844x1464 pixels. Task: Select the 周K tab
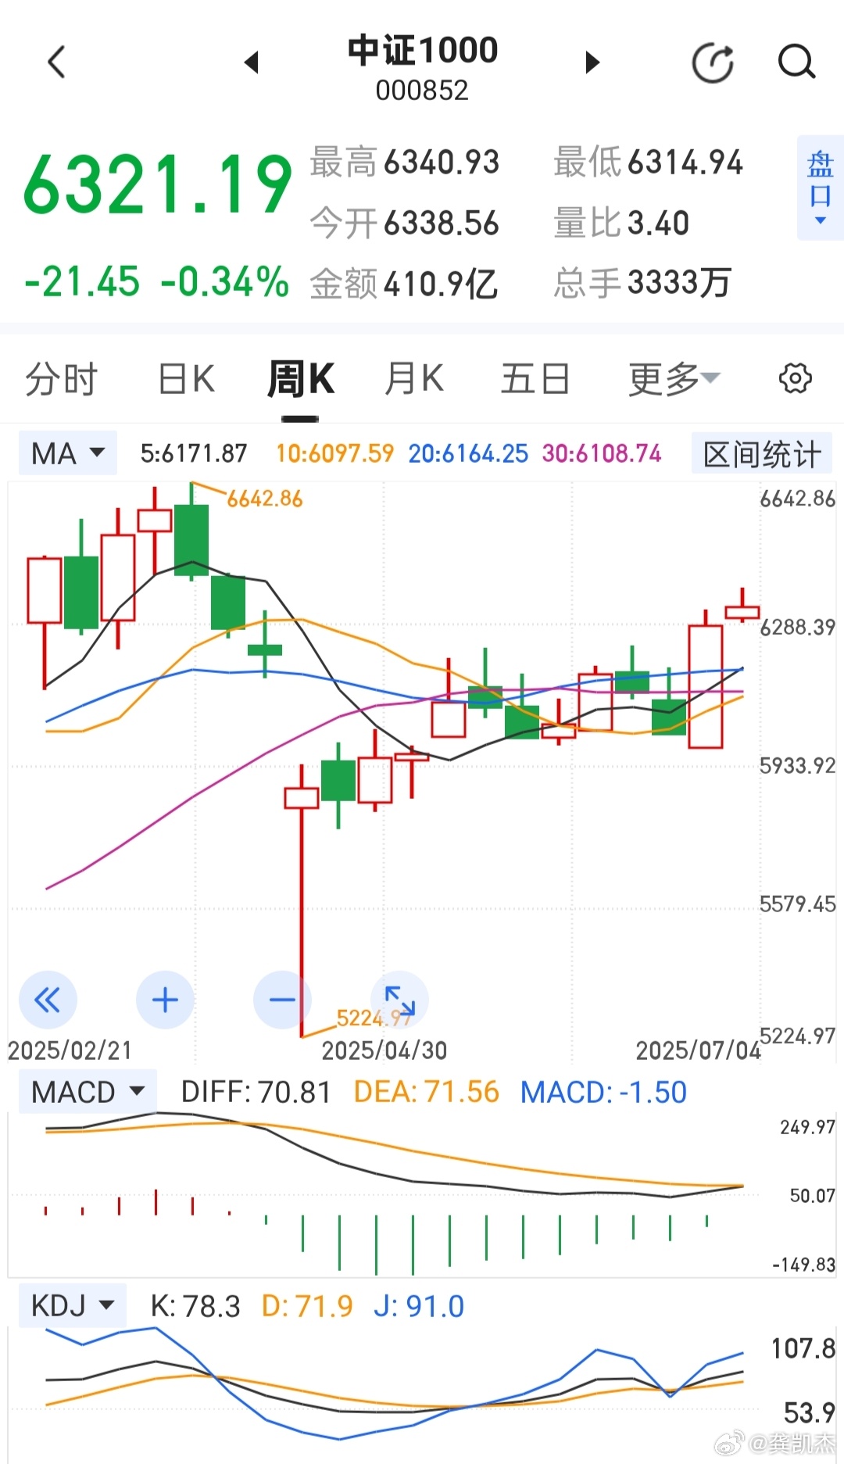(x=301, y=379)
